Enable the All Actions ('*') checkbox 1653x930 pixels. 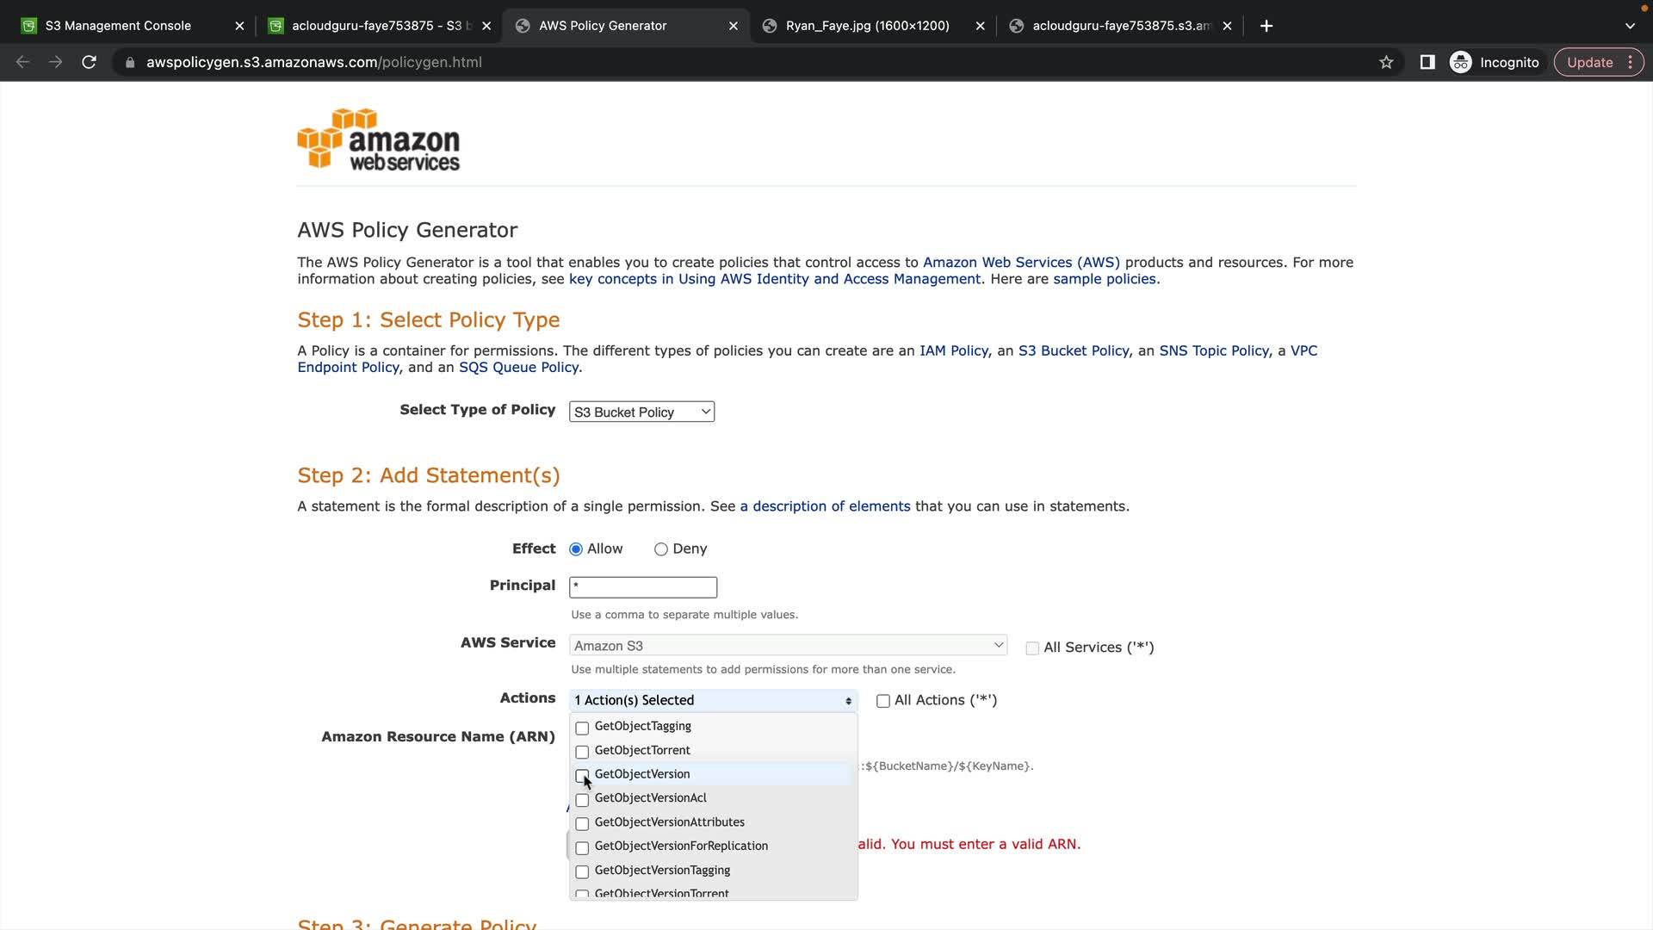point(882,701)
